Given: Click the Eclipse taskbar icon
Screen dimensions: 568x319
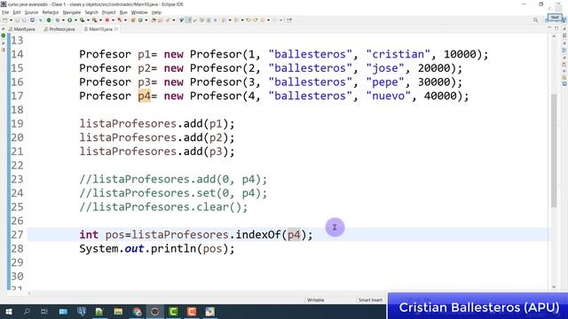Looking at the screenshot, I should [x=154, y=311].
